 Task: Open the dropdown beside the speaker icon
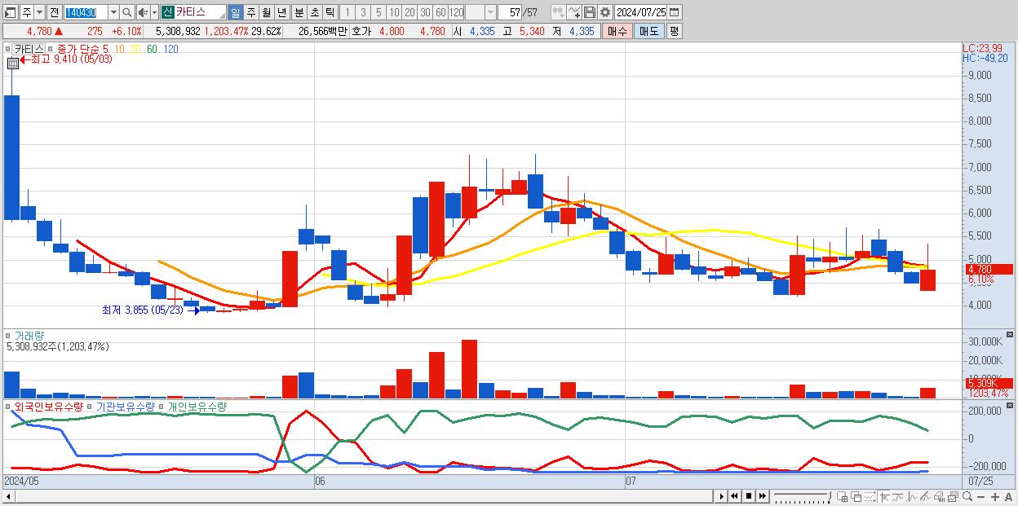click(x=153, y=12)
